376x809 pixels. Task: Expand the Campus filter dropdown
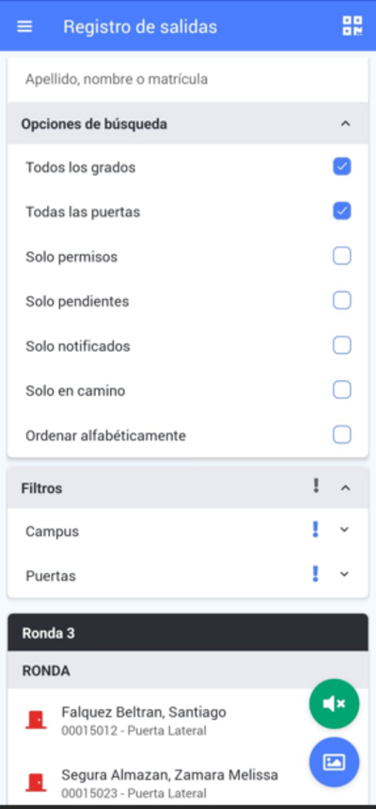coord(345,530)
